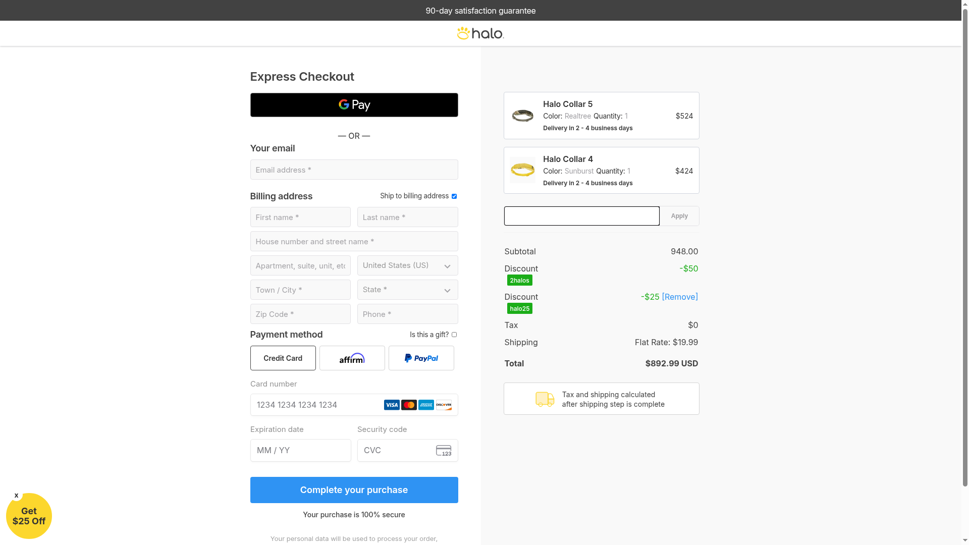969x545 pixels.
Task: Click the delivery truck icon
Action: click(x=545, y=399)
